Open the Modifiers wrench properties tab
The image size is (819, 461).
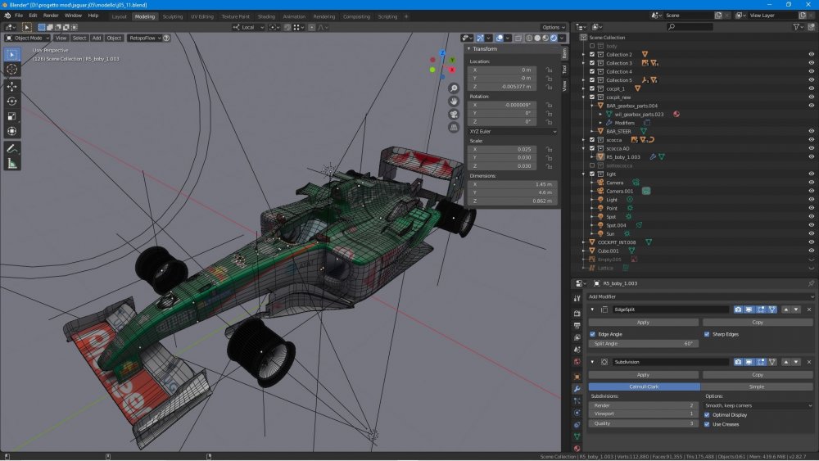click(x=577, y=389)
